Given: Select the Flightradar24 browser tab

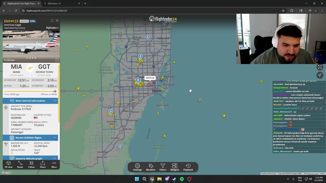Looking at the screenshot, I should tap(21, 4).
